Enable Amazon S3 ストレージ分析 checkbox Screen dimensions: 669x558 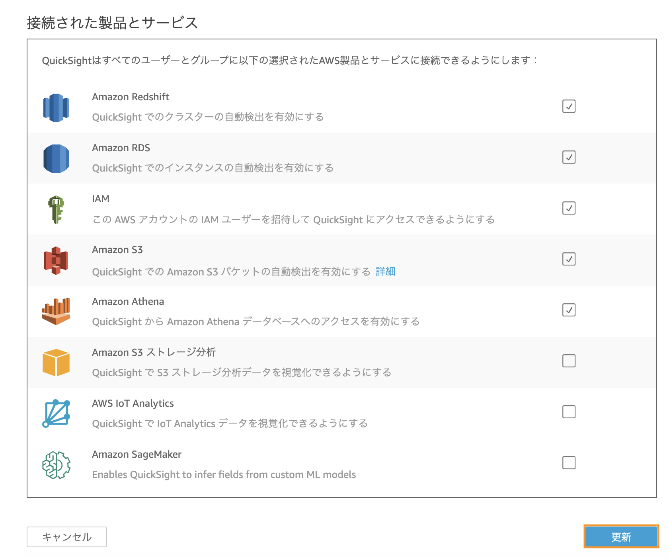[x=569, y=361]
